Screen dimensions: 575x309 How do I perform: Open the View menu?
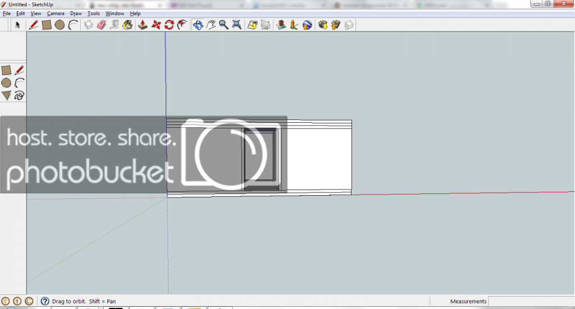(x=35, y=13)
